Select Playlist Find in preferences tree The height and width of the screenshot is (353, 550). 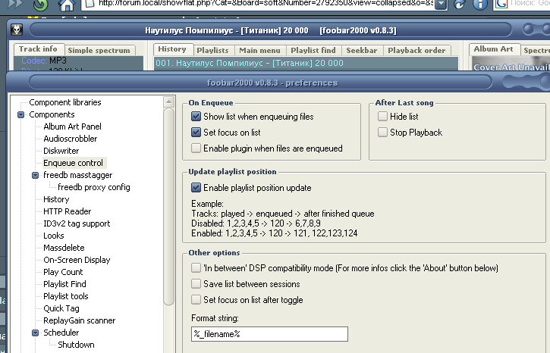point(64,284)
